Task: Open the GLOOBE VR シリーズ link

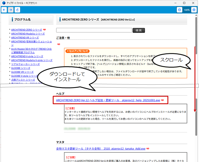Action: click(x=22, y=72)
